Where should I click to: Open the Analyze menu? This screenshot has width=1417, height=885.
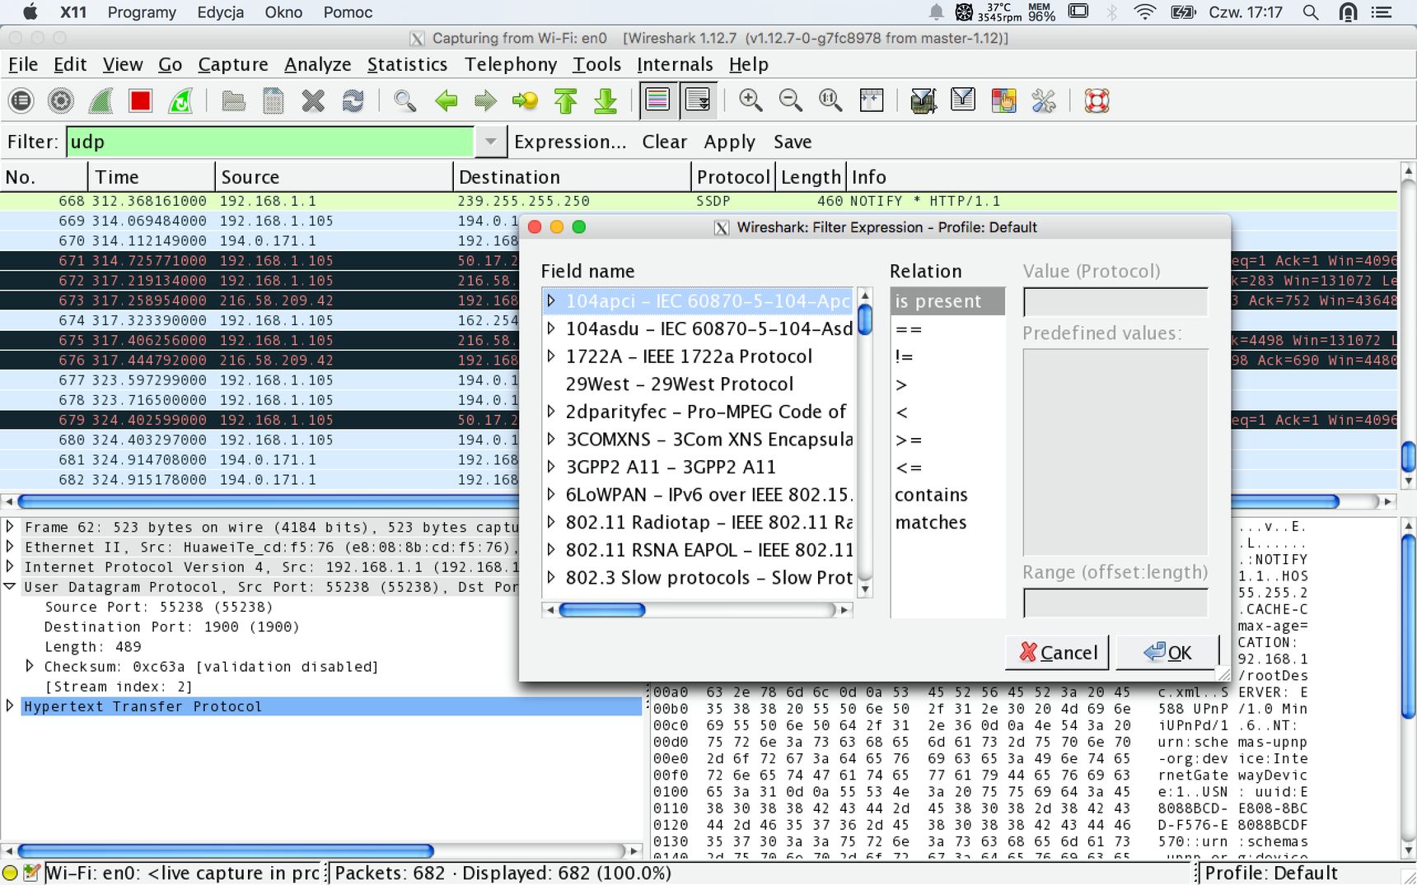317,64
